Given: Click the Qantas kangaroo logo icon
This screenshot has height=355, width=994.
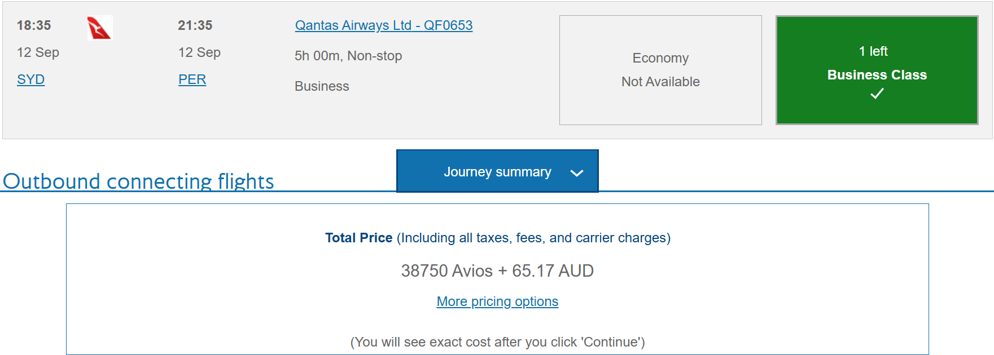Looking at the screenshot, I should [100, 28].
